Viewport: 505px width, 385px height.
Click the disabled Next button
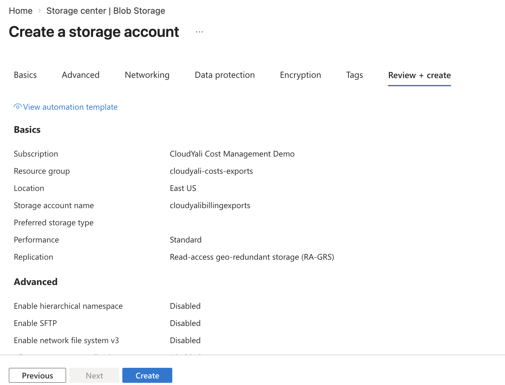pyautogui.click(x=94, y=375)
